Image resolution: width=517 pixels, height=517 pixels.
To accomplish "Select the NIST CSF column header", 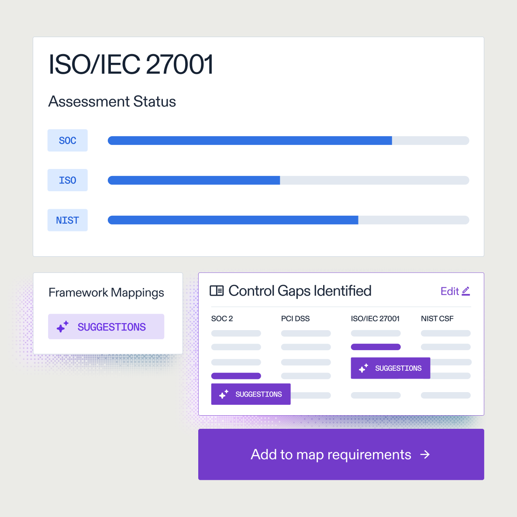I will click(x=437, y=319).
